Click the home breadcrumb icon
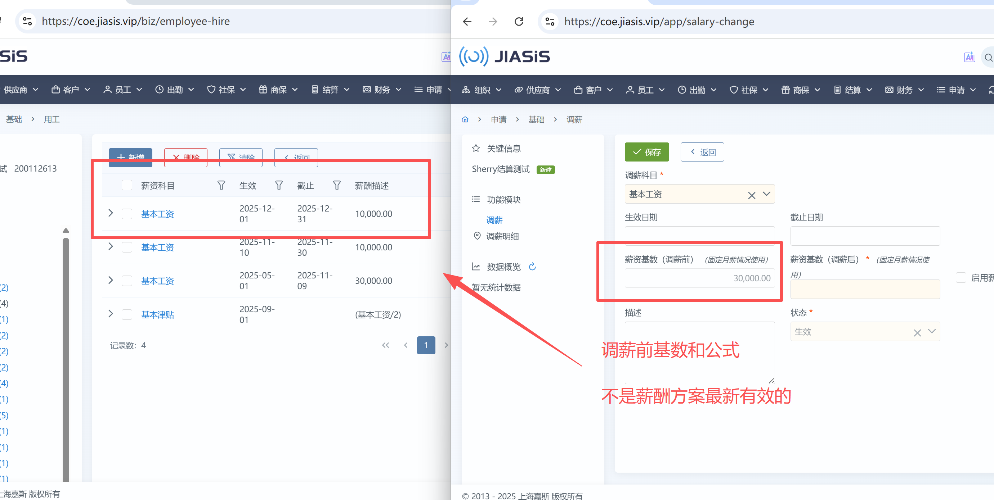994x500 pixels. (465, 119)
